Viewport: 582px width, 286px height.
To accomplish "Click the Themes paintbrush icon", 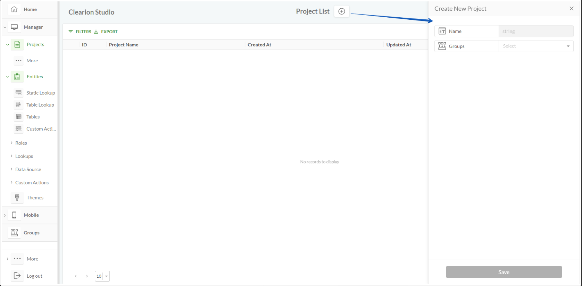I will point(17,198).
